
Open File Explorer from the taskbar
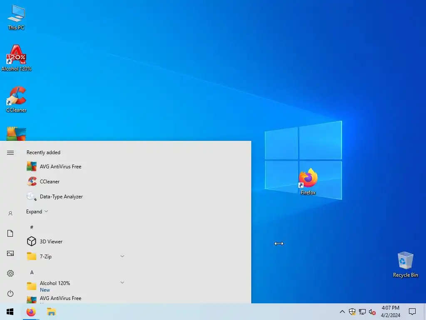51,312
